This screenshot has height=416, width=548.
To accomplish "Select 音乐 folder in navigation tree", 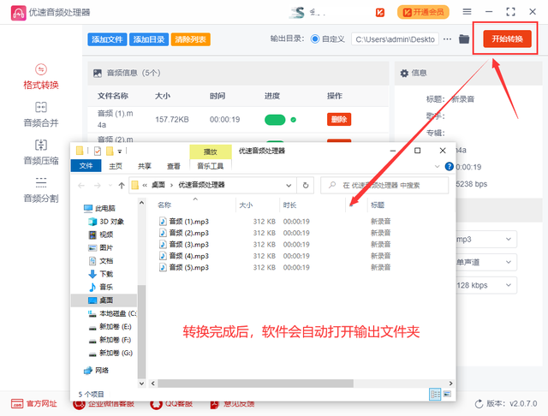I will [101, 287].
